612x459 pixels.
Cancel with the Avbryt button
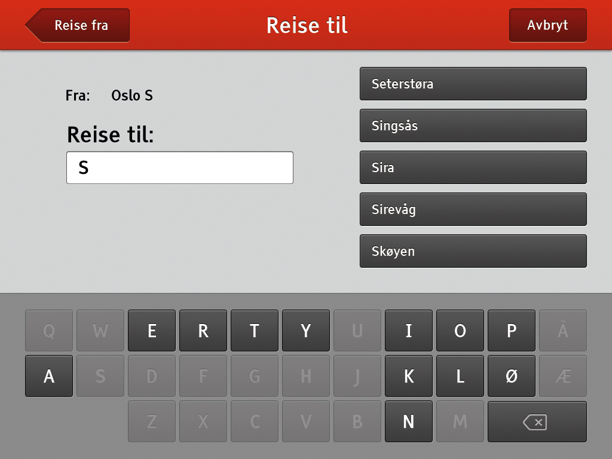point(547,25)
